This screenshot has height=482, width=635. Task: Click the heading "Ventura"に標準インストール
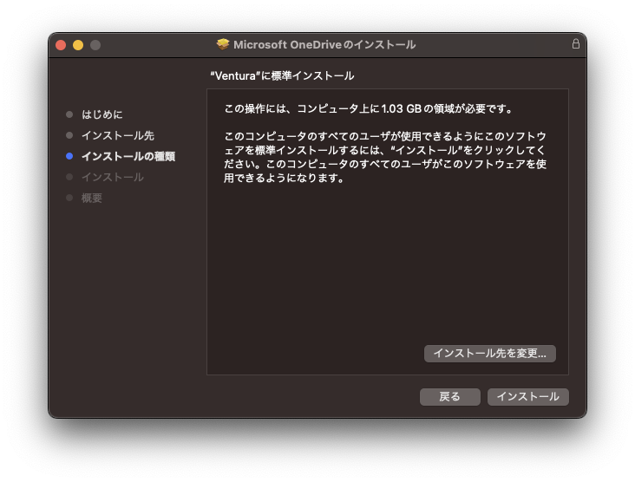tap(282, 75)
